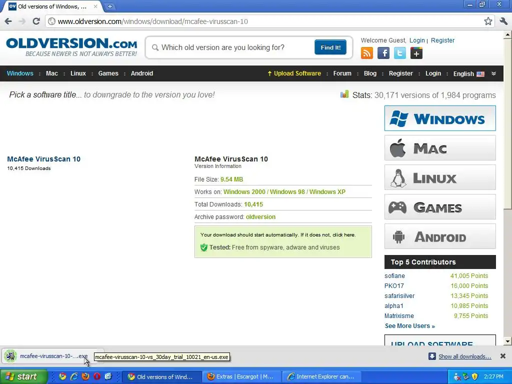Click the 'click here' download link

(343, 235)
